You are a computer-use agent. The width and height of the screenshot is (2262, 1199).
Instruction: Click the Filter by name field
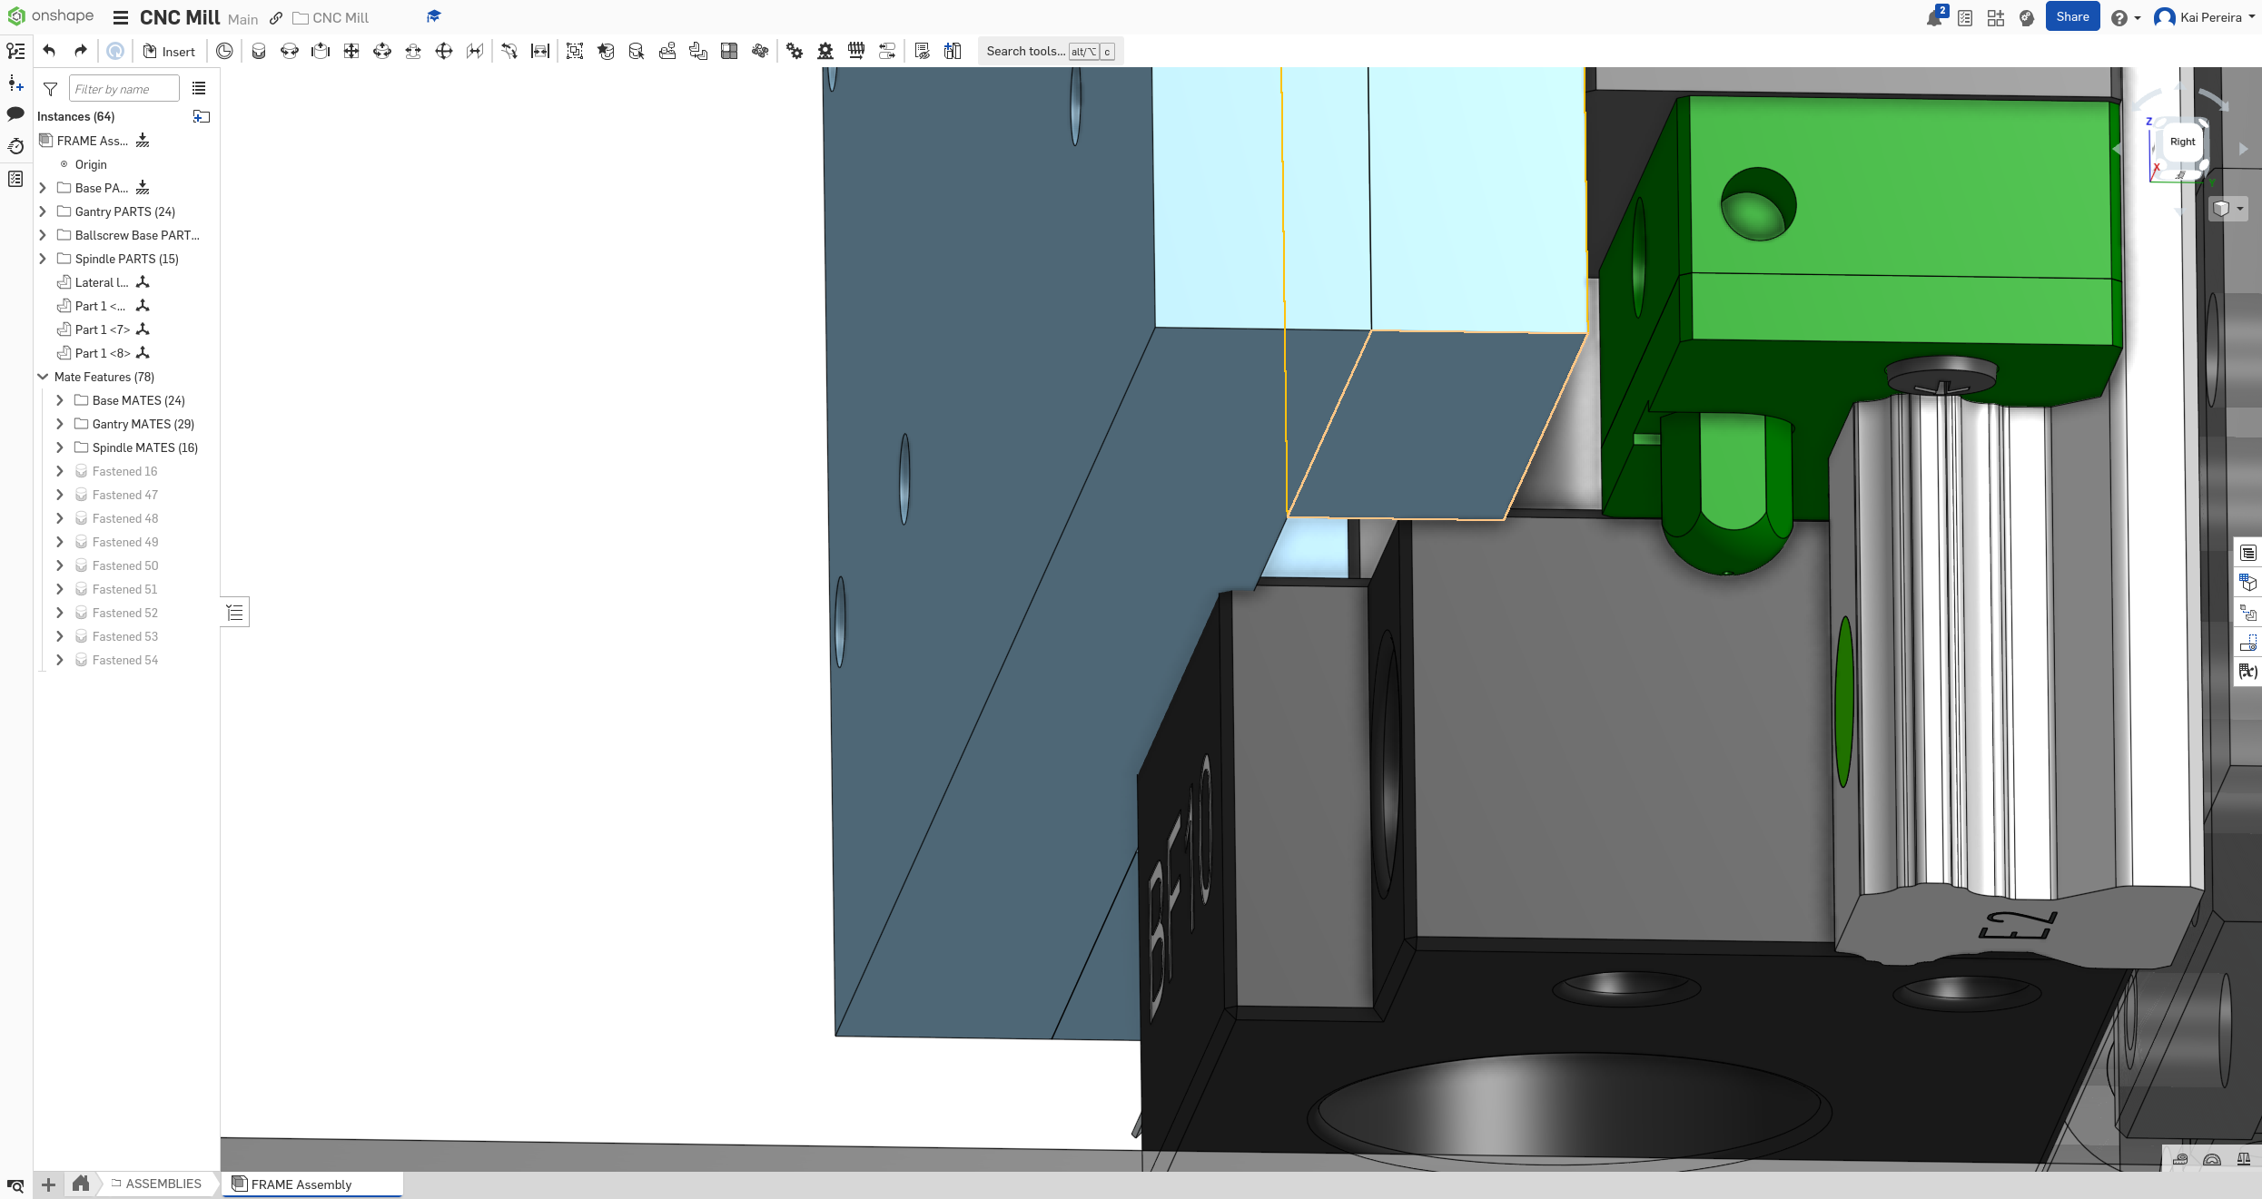(124, 88)
